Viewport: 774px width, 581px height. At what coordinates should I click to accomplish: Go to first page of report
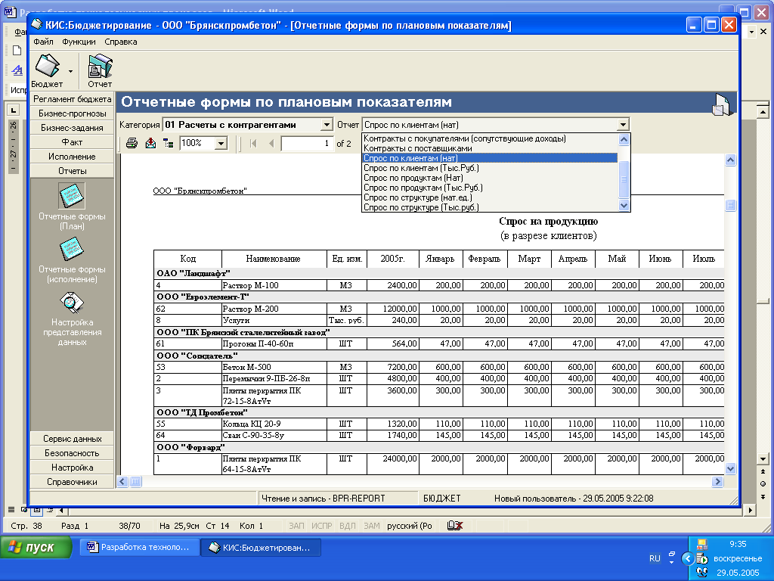coord(252,143)
